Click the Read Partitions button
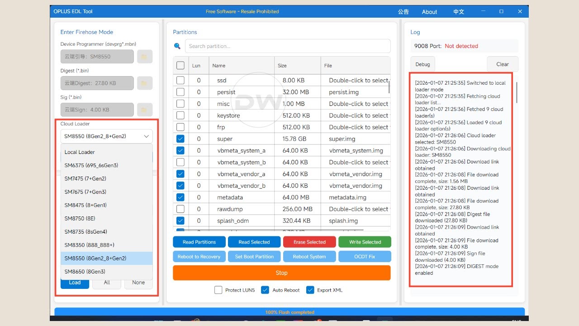 [x=199, y=242]
